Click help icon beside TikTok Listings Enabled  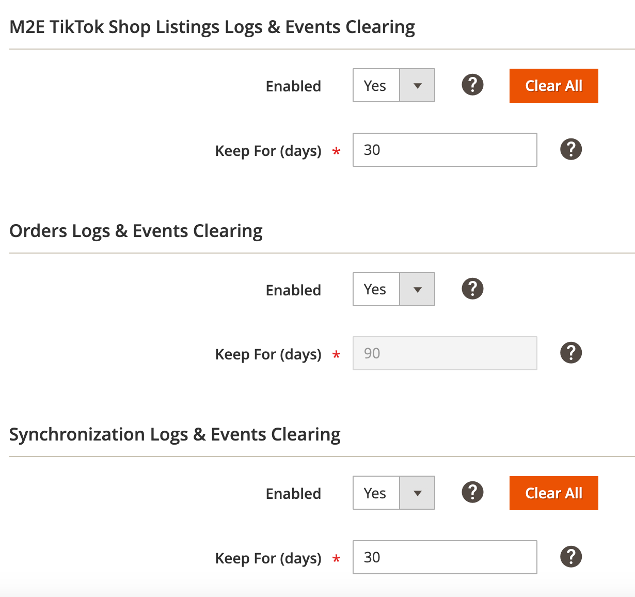pyautogui.click(x=472, y=85)
